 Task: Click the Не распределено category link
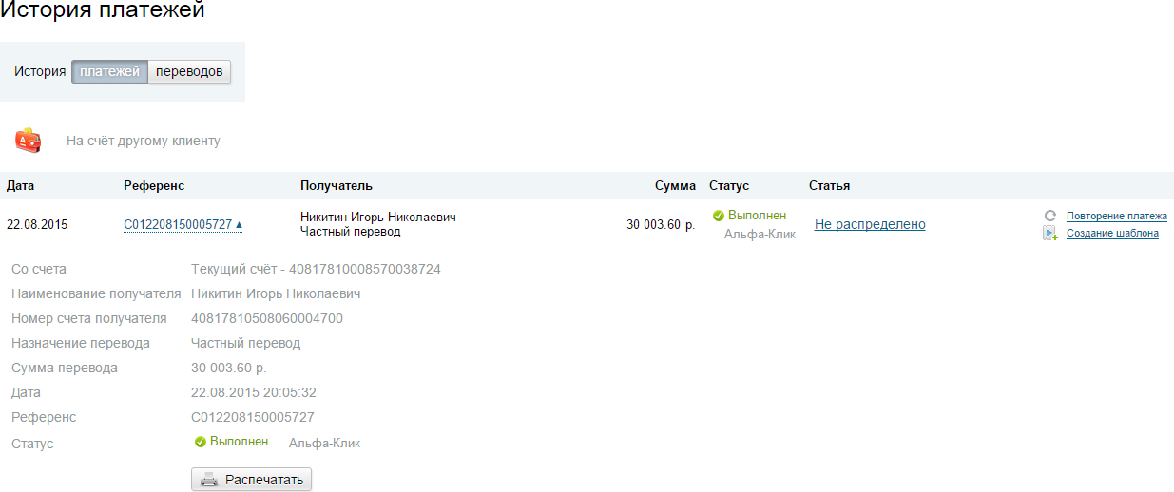coord(870,224)
